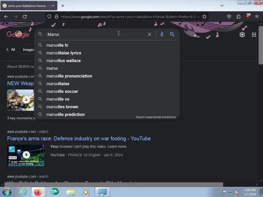Screen dimensions: 263x197
Task: Play the 6:38 weapon video thumbnail
Action: click(21, 100)
